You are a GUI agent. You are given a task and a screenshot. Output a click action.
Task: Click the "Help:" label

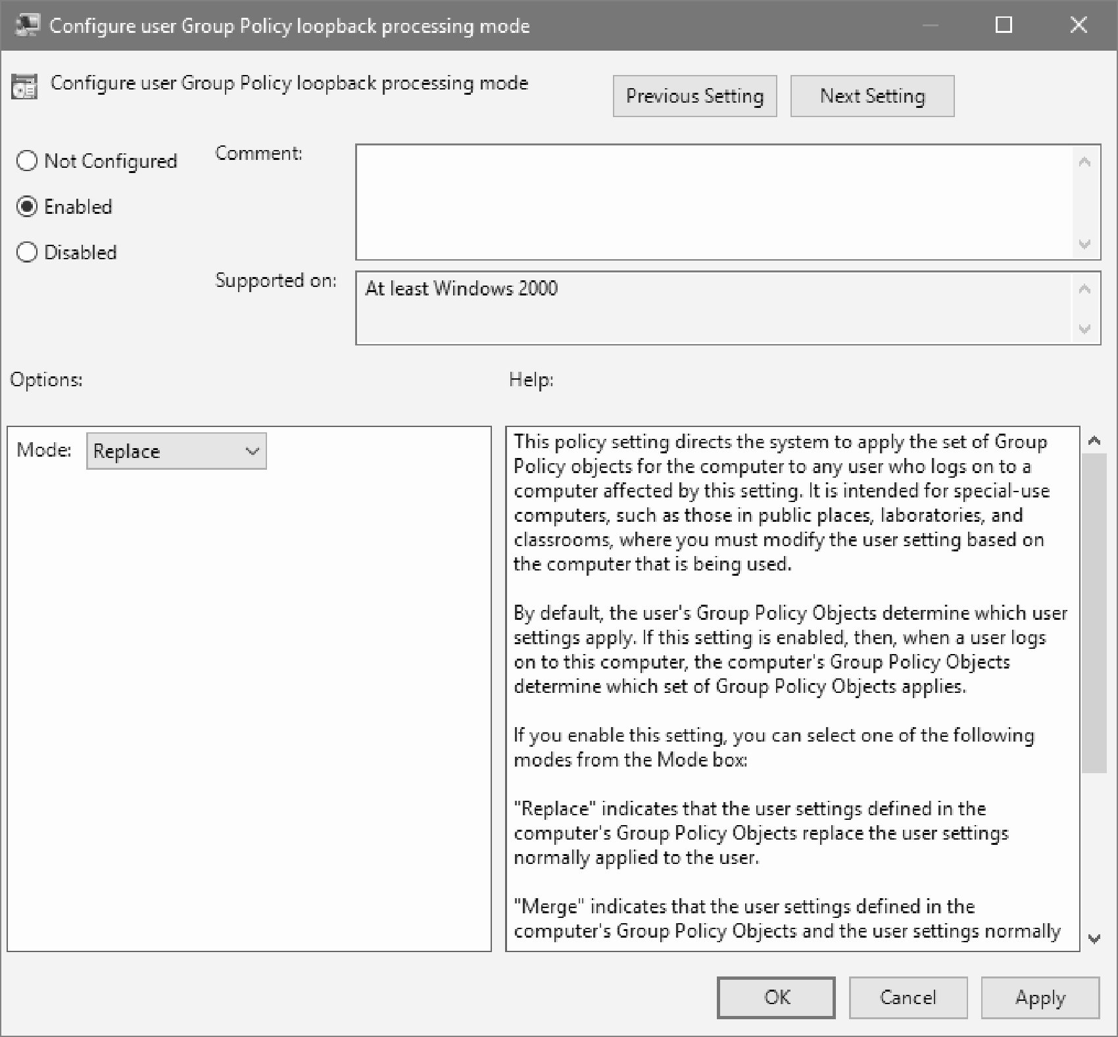pos(531,380)
